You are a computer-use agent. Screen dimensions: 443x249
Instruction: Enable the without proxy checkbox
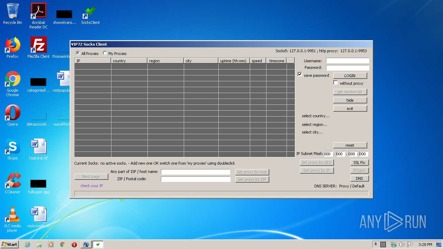[x=336, y=83]
